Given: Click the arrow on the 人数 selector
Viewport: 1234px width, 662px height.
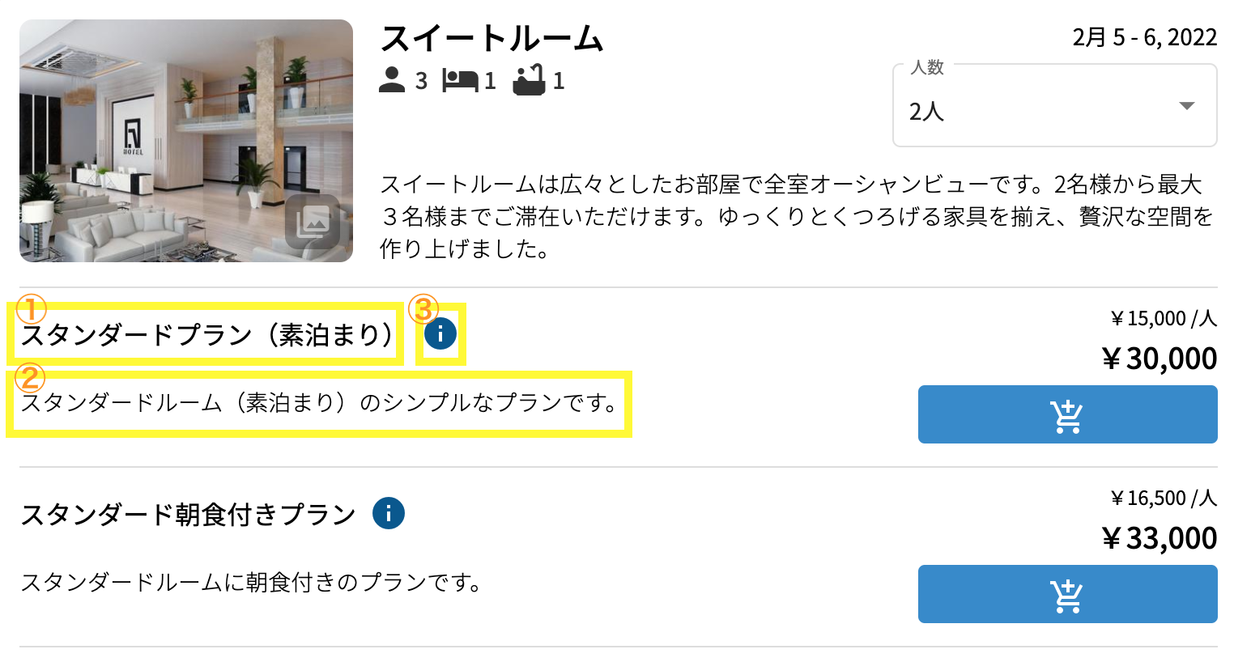Looking at the screenshot, I should pyautogui.click(x=1187, y=106).
